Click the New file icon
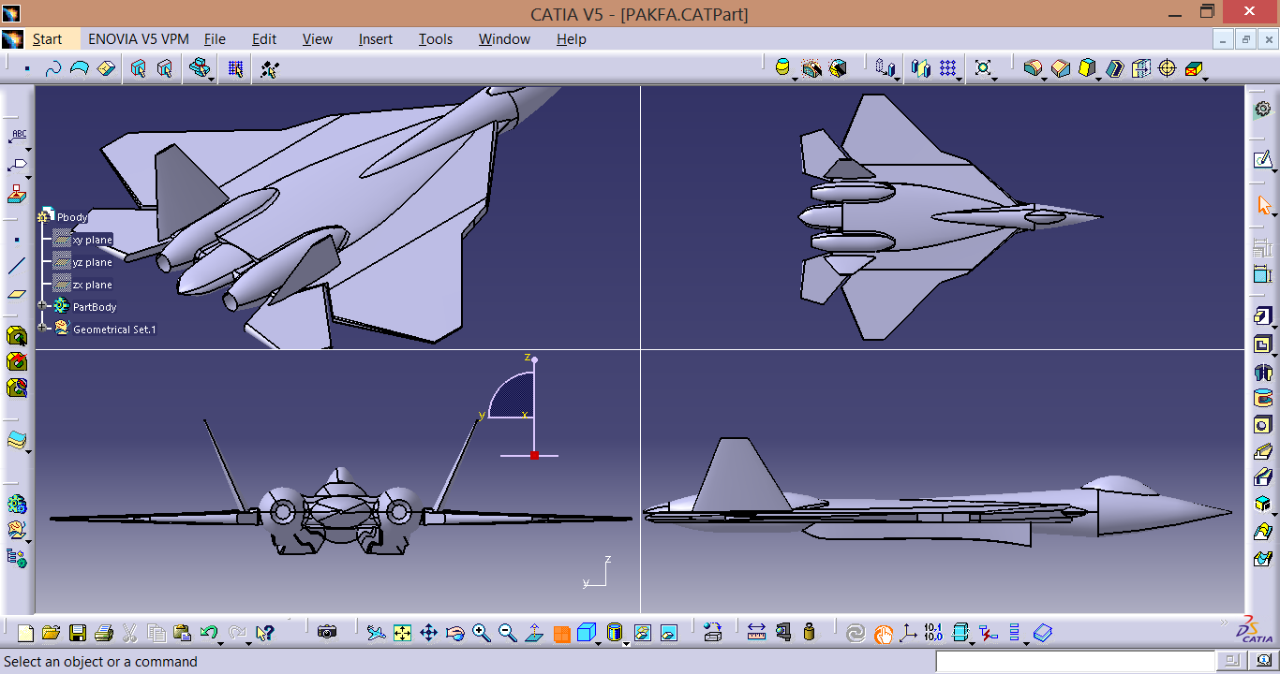1280x674 pixels. click(x=25, y=633)
